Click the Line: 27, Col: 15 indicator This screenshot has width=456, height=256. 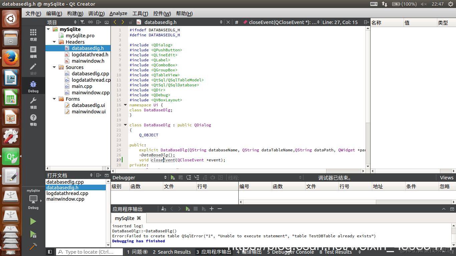(x=340, y=22)
